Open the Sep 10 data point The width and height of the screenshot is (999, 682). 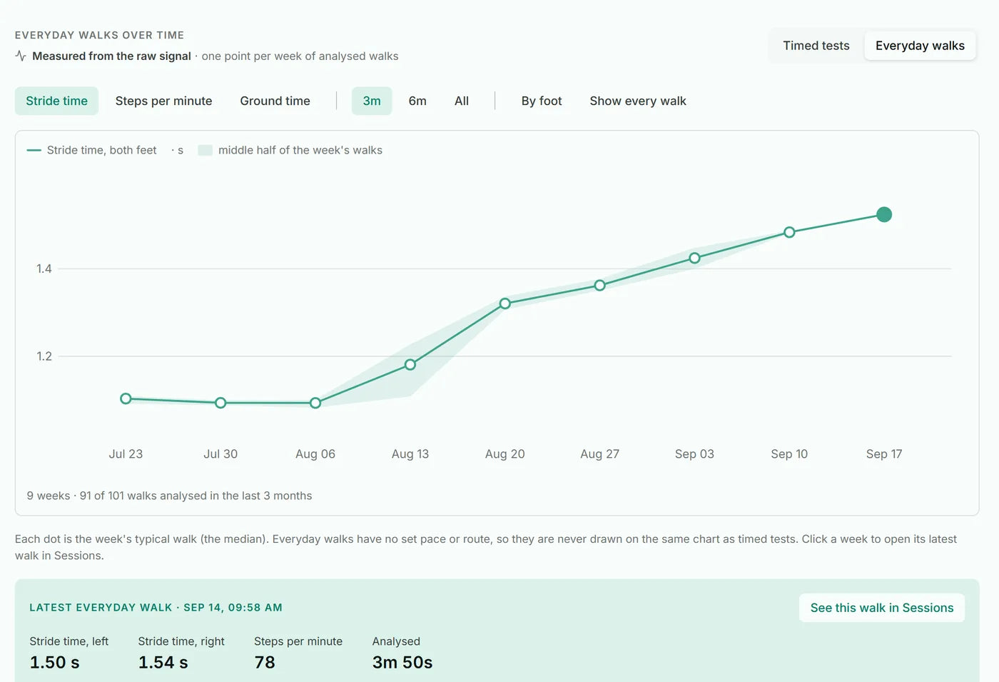point(789,232)
